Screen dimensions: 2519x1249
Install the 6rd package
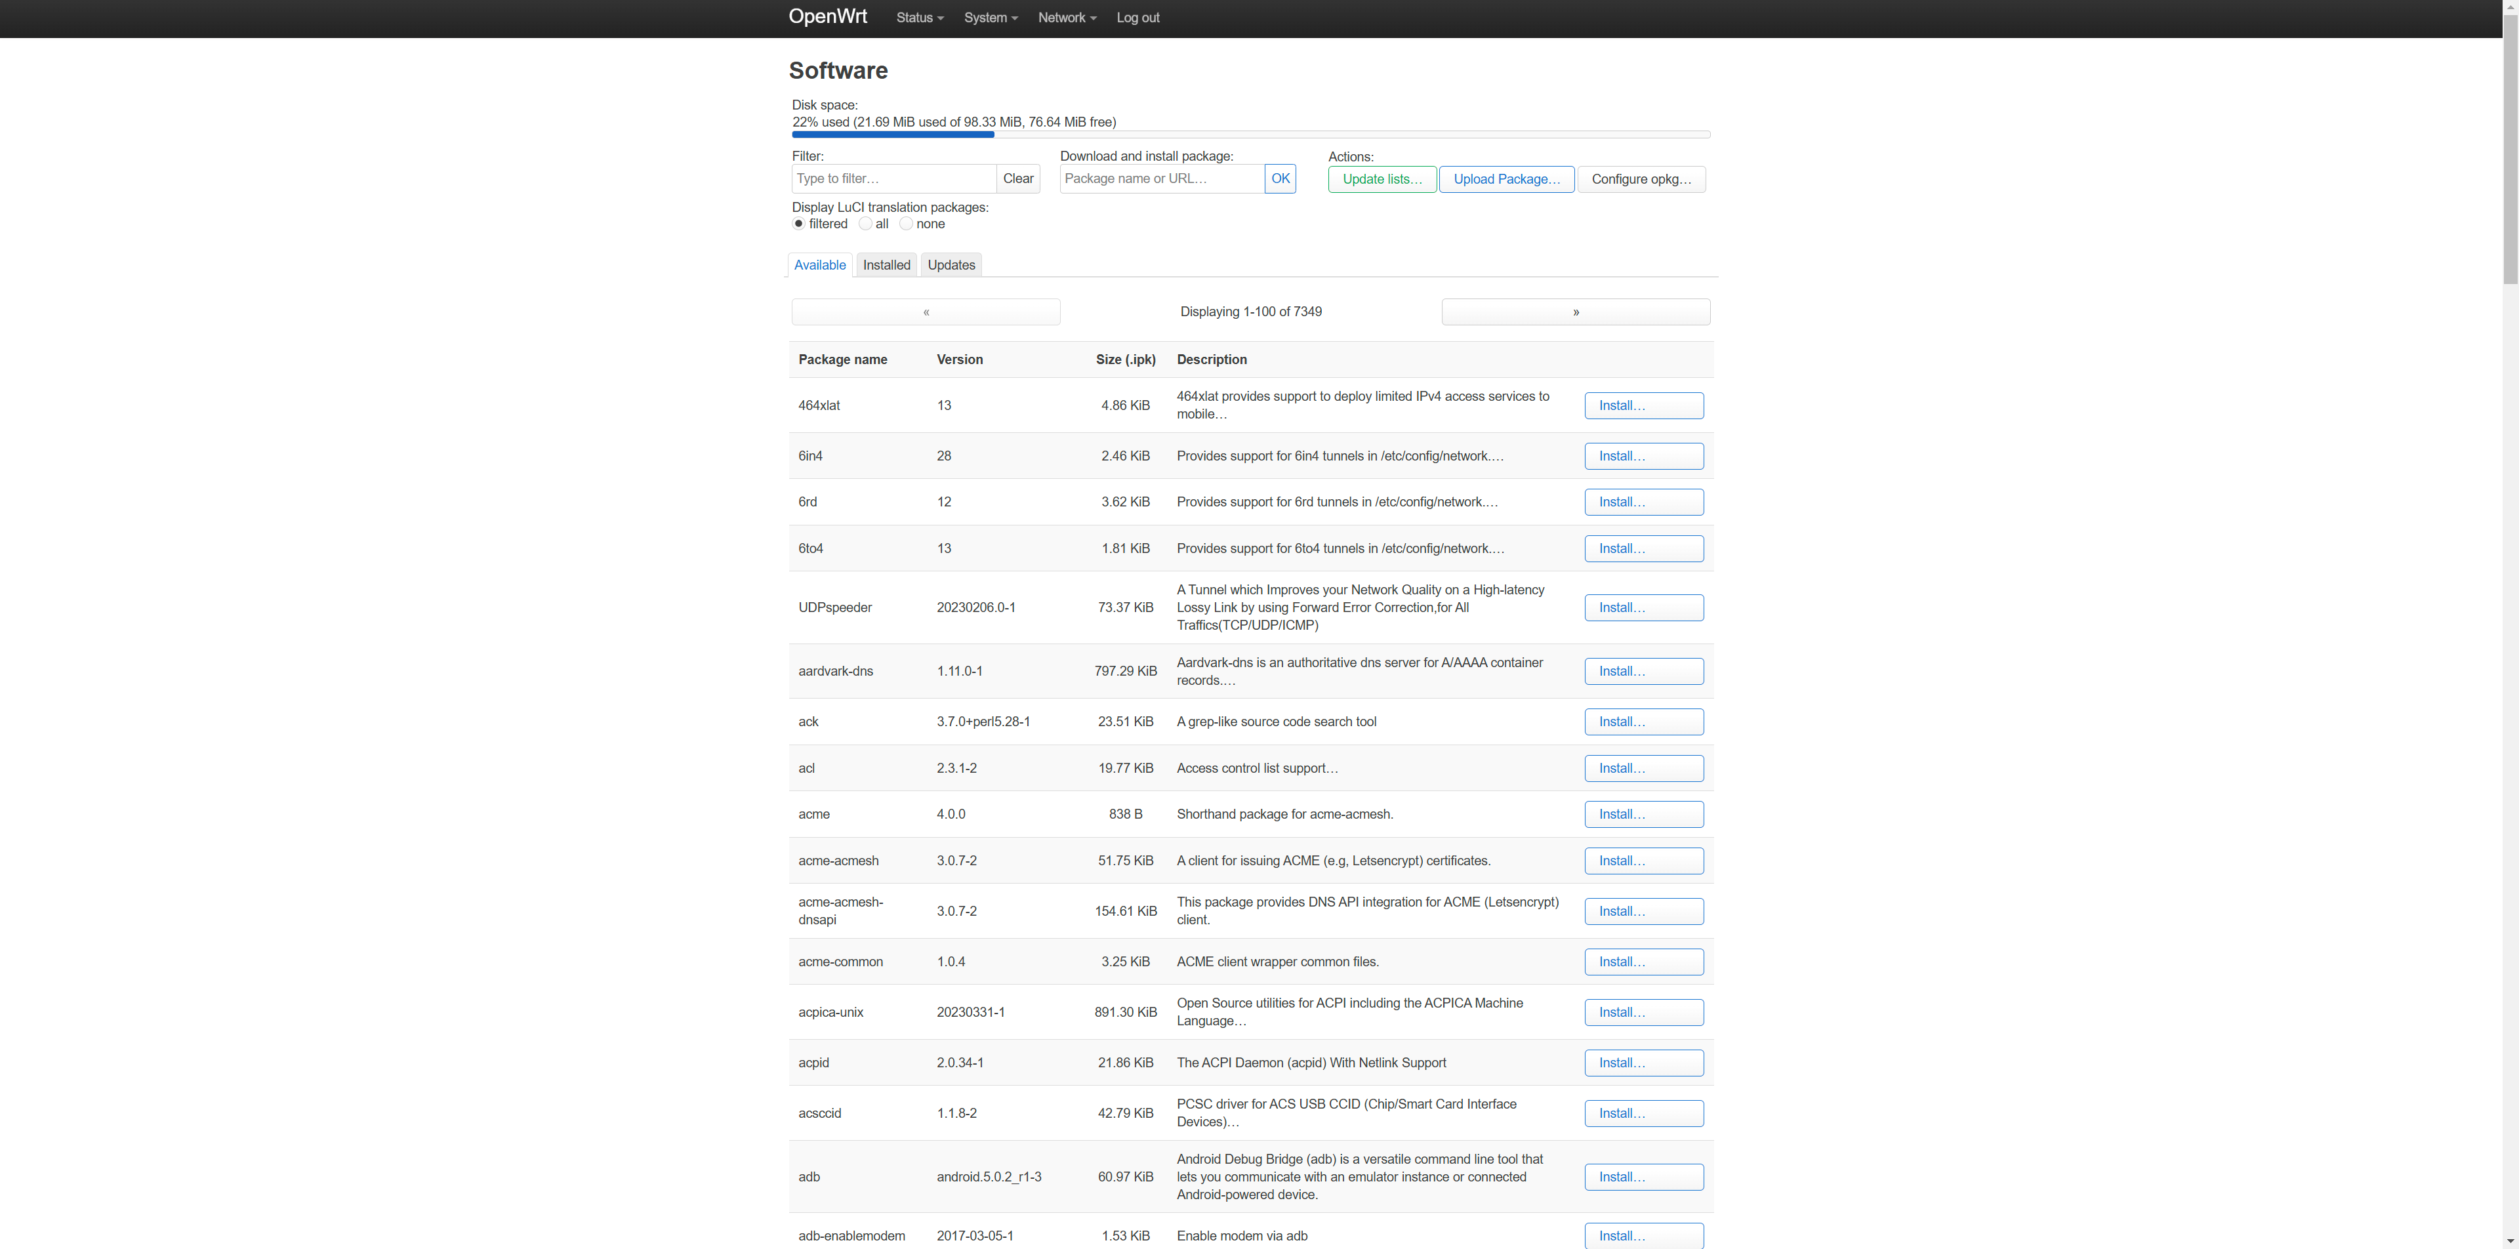[1644, 502]
